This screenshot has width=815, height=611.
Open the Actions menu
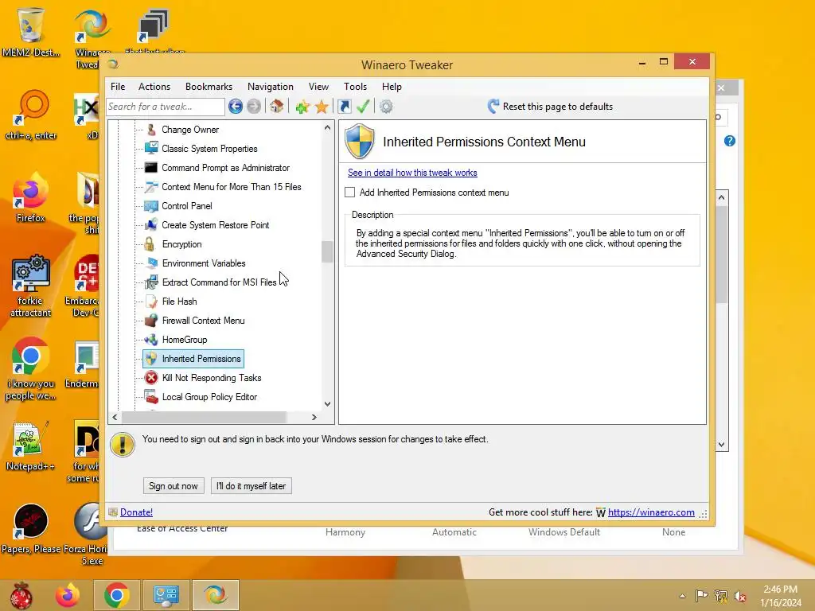pos(154,87)
